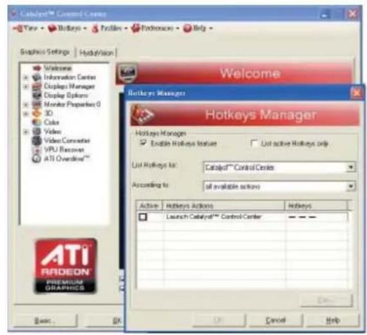Viewport: 367px width, 335px height.
Task: Open the List Hotkeys for dropdown
Action: [350, 167]
